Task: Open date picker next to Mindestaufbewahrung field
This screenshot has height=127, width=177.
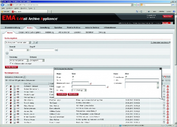Action: click(90, 83)
